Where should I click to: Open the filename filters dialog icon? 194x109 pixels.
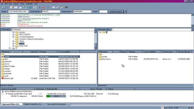pyautogui.click(x=53, y=7)
